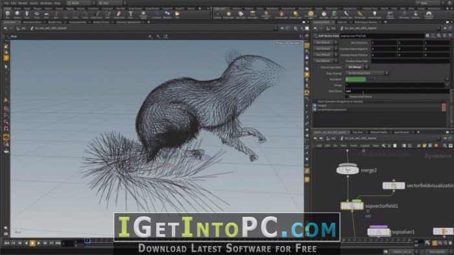Enable the Unique Data Name checkbox
This screenshot has width=454, height=255.
coord(347,96)
